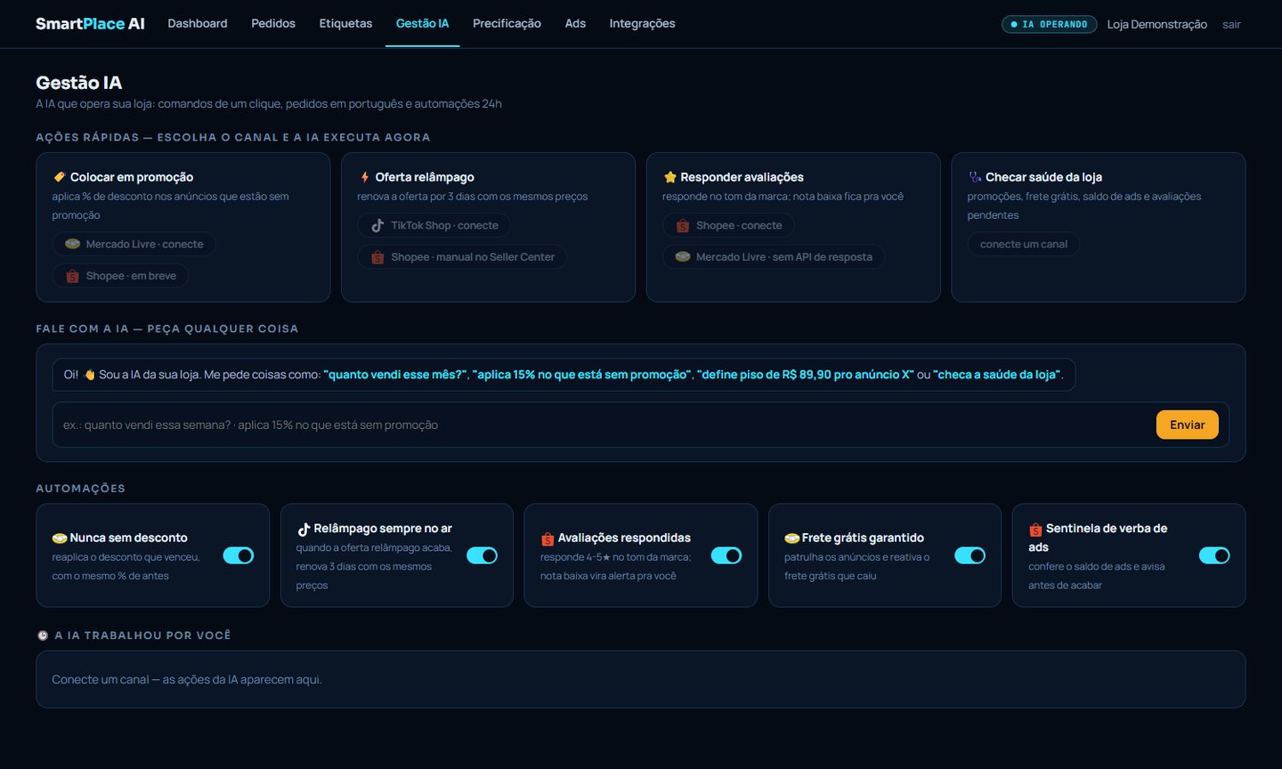The image size is (1282, 769).
Task: Click the conecte um canal chip
Action: (1024, 244)
